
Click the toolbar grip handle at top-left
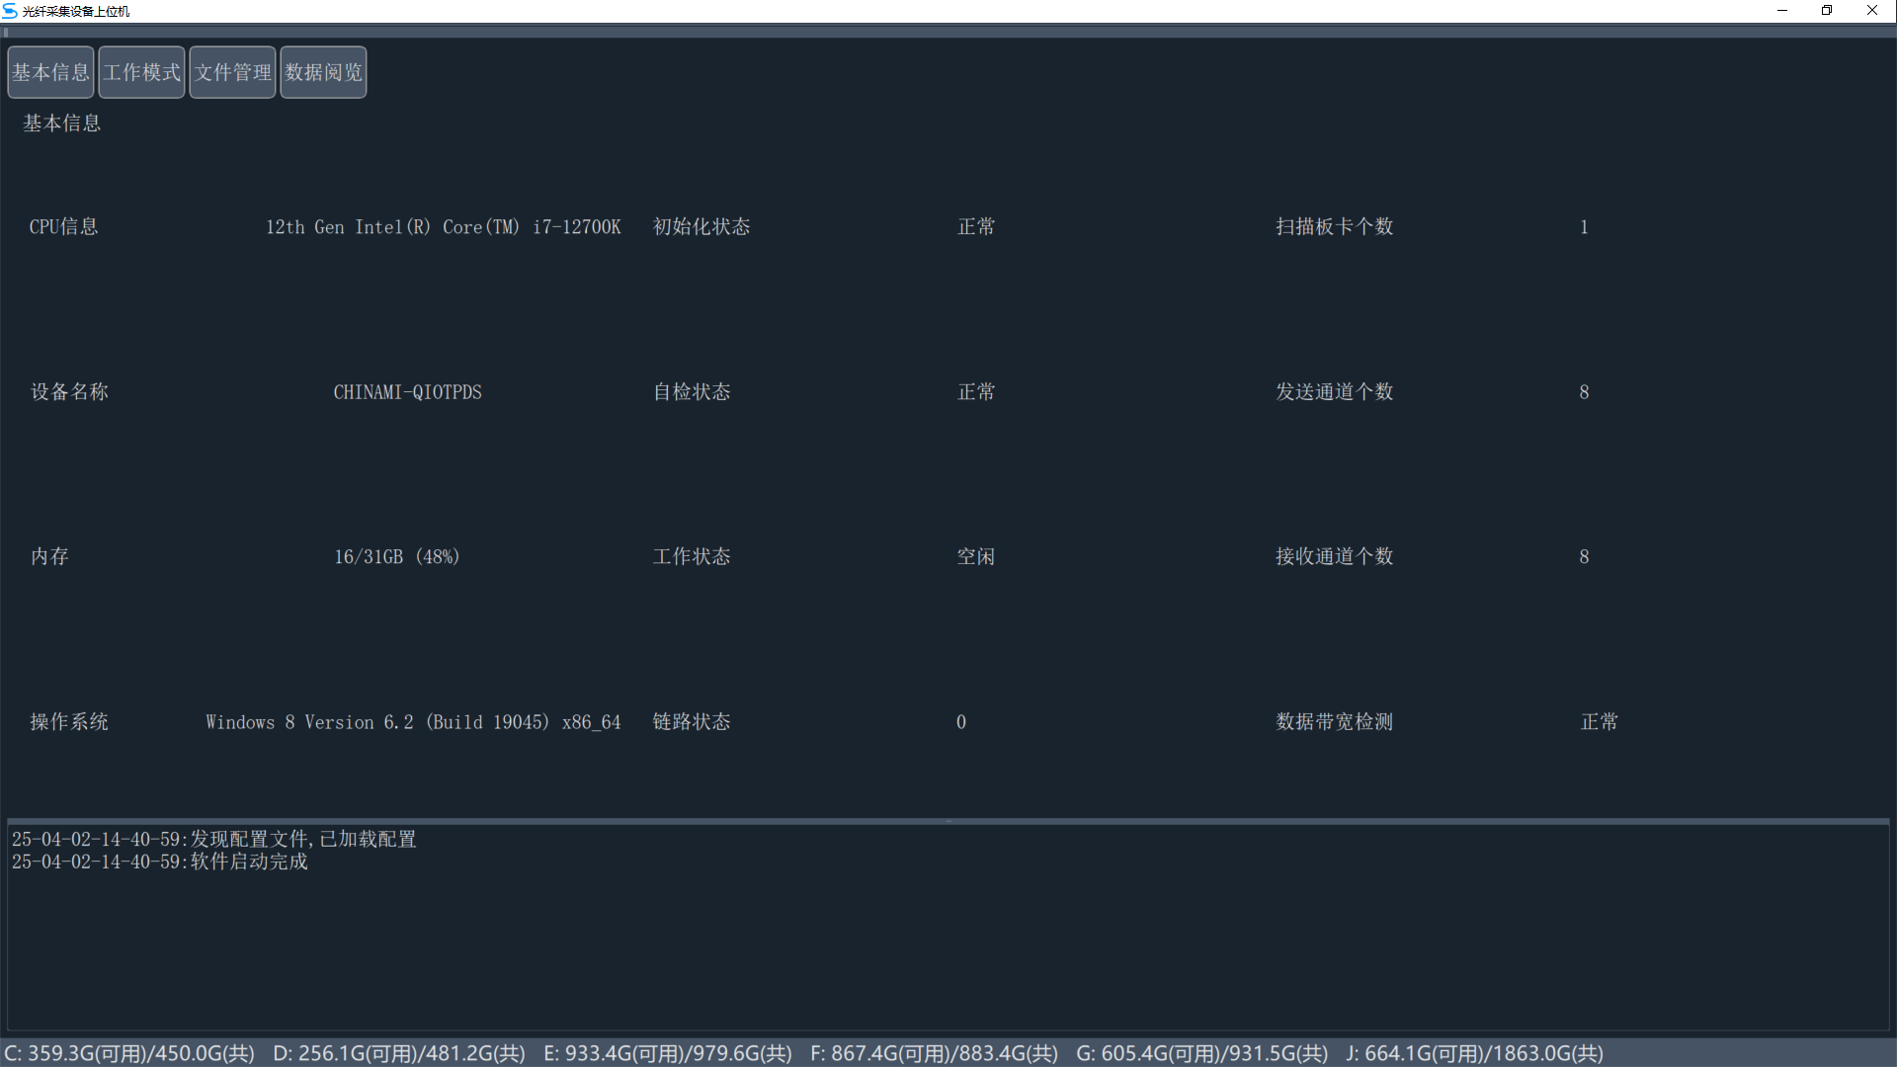[6, 33]
